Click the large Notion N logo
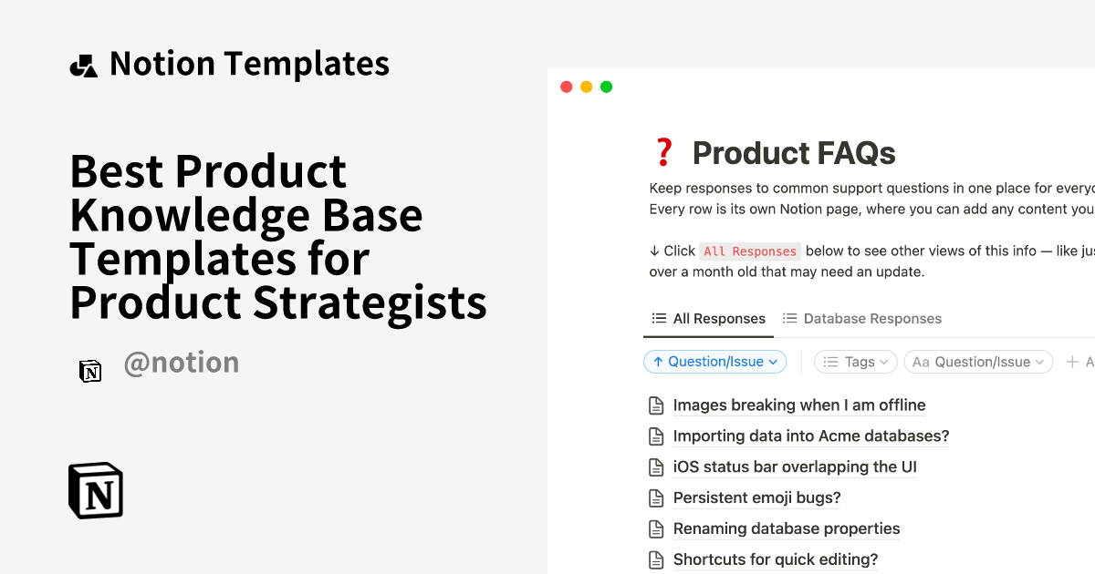This screenshot has width=1095, height=574. click(x=95, y=490)
